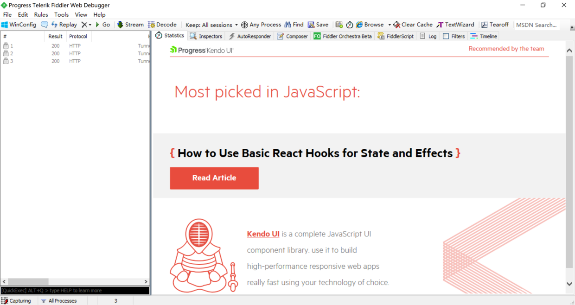The height and width of the screenshot is (305, 575).
Task: Click the session list left scroll arrow
Action: pyautogui.click(x=4, y=281)
